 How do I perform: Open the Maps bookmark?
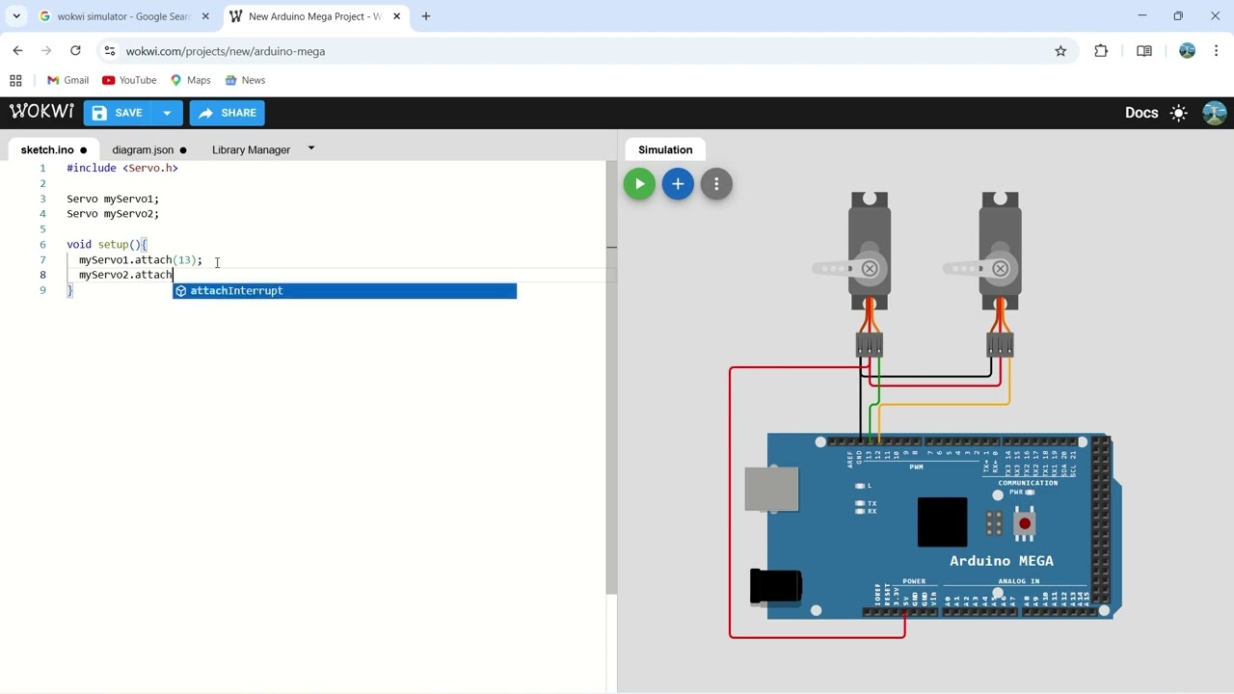click(190, 80)
